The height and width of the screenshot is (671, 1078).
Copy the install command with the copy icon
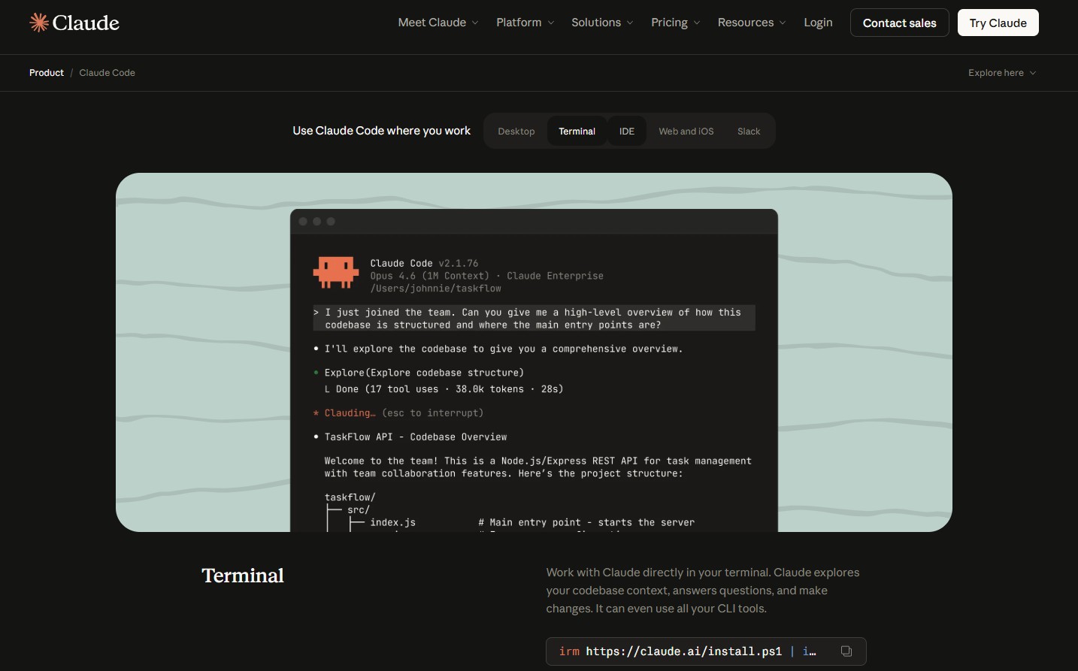click(x=846, y=651)
